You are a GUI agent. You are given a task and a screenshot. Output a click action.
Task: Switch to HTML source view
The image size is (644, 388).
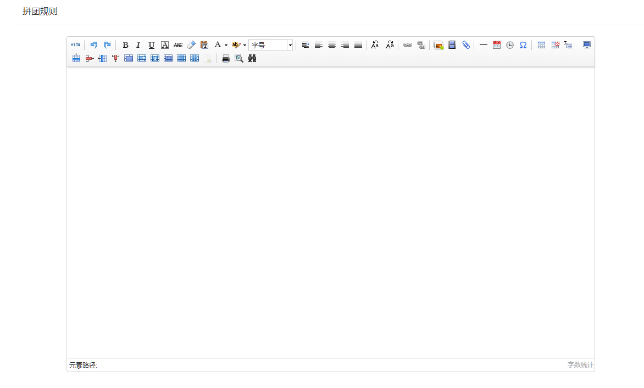tap(76, 45)
